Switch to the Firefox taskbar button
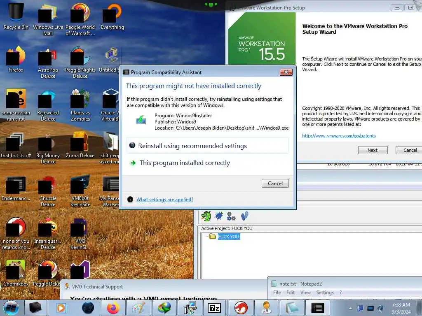The width and height of the screenshot is (422, 316). tap(113, 308)
